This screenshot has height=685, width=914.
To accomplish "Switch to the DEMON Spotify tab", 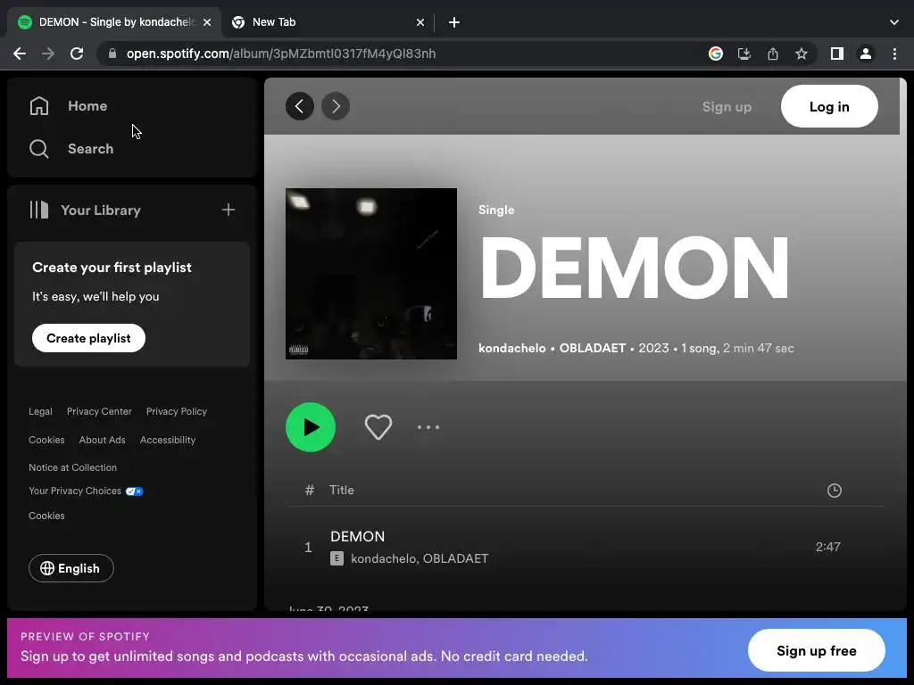I will point(113,22).
